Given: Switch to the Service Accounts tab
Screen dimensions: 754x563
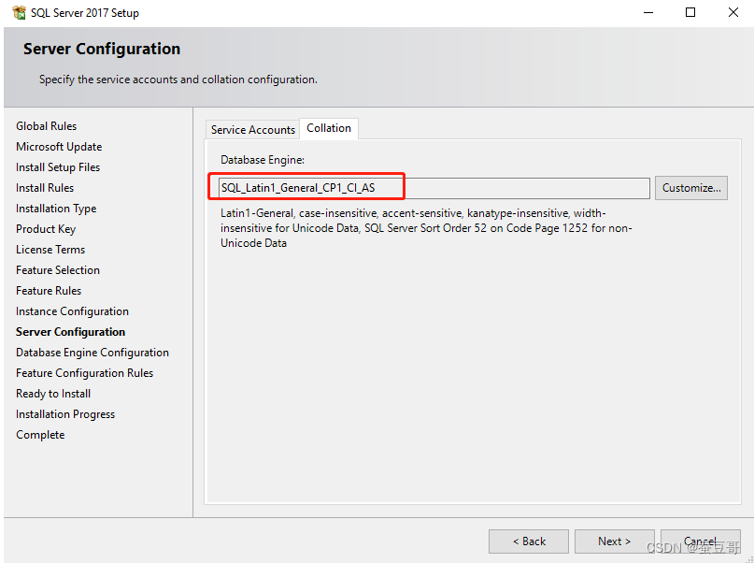Looking at the screenshot, I should point(253,129).
